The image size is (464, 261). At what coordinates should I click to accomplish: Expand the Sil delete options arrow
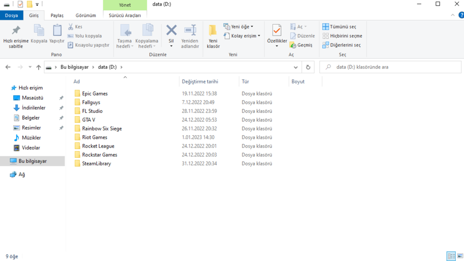click(171, 46)
